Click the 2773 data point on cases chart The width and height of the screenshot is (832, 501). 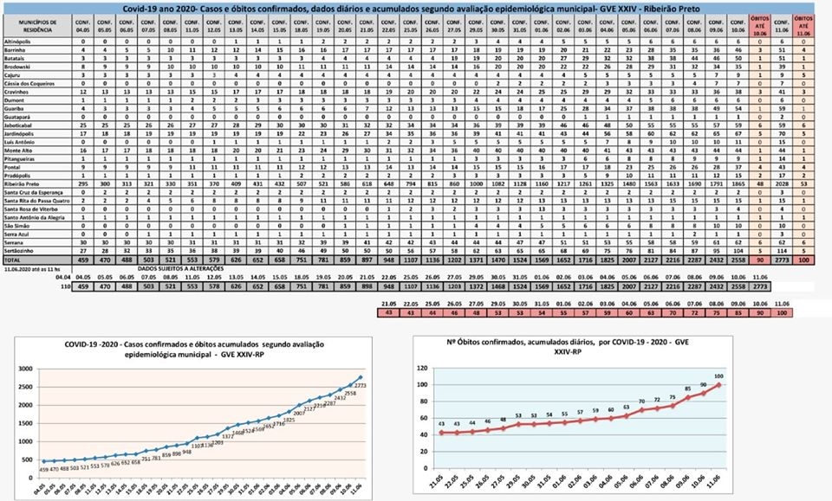359,378
